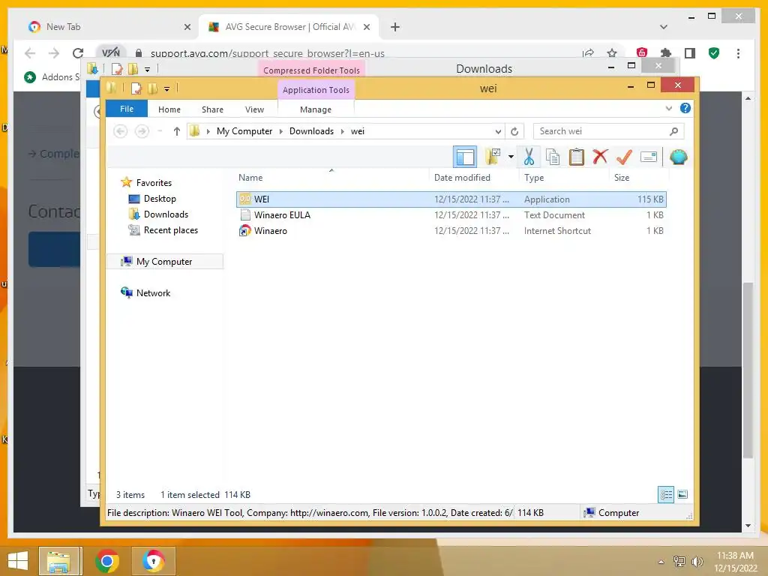Open the blue help question mark icon
The width and height of the screenshot is (768, 576).
pos(685,108)
